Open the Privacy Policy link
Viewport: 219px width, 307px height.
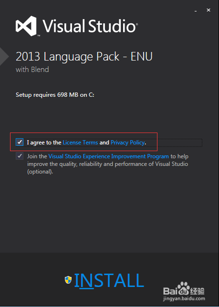tap(128, 143)
